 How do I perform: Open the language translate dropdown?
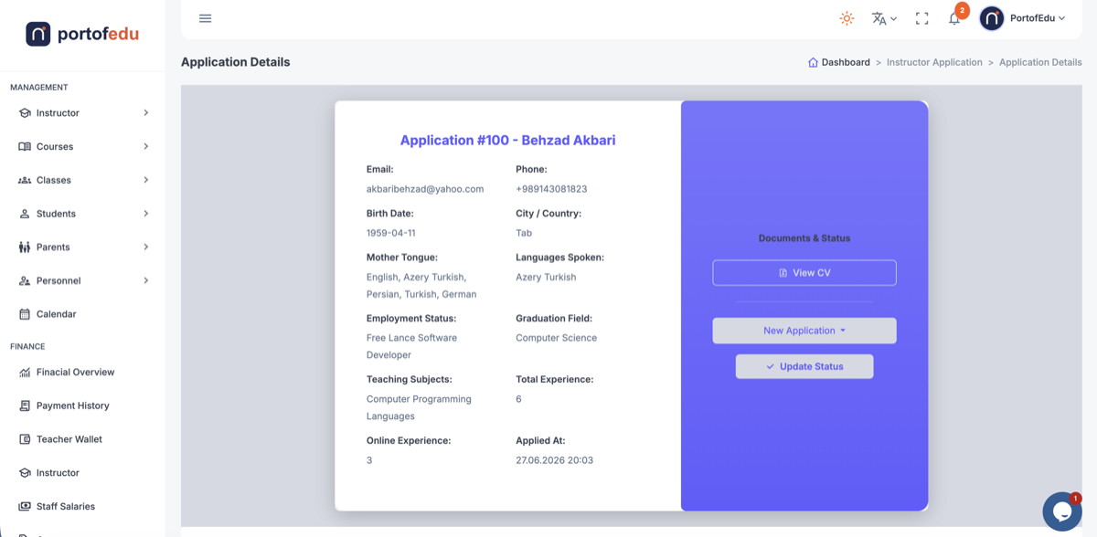pyautogui.click(x=884, y=18)
